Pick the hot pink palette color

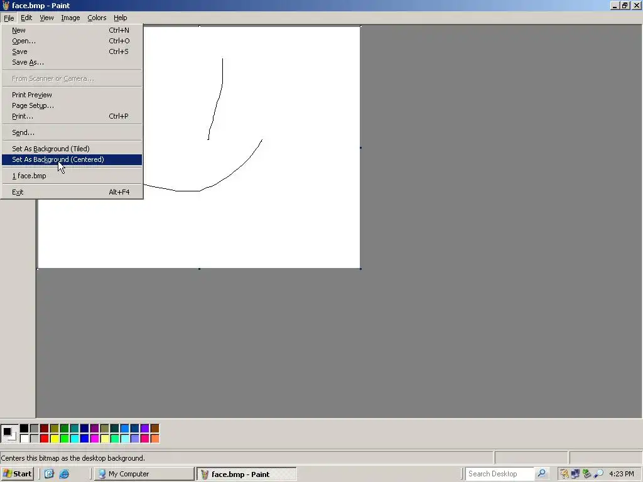[x=145, y=439]
